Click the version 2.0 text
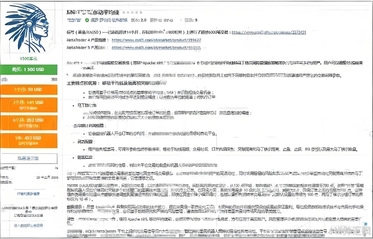Viewport: 373px width, 239px height. point(139,20)
